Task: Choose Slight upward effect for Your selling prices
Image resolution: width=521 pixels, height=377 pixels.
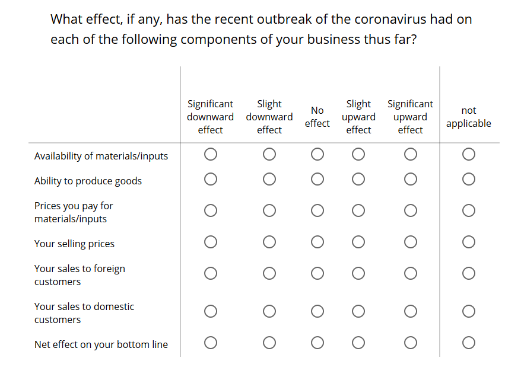Action: 358,242
